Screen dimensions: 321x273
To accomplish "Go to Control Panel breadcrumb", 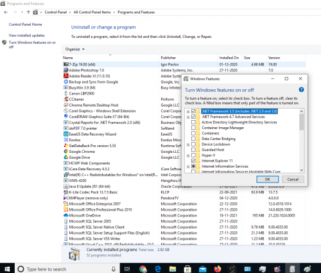I will pyautogui.click(x=56, y=12).
